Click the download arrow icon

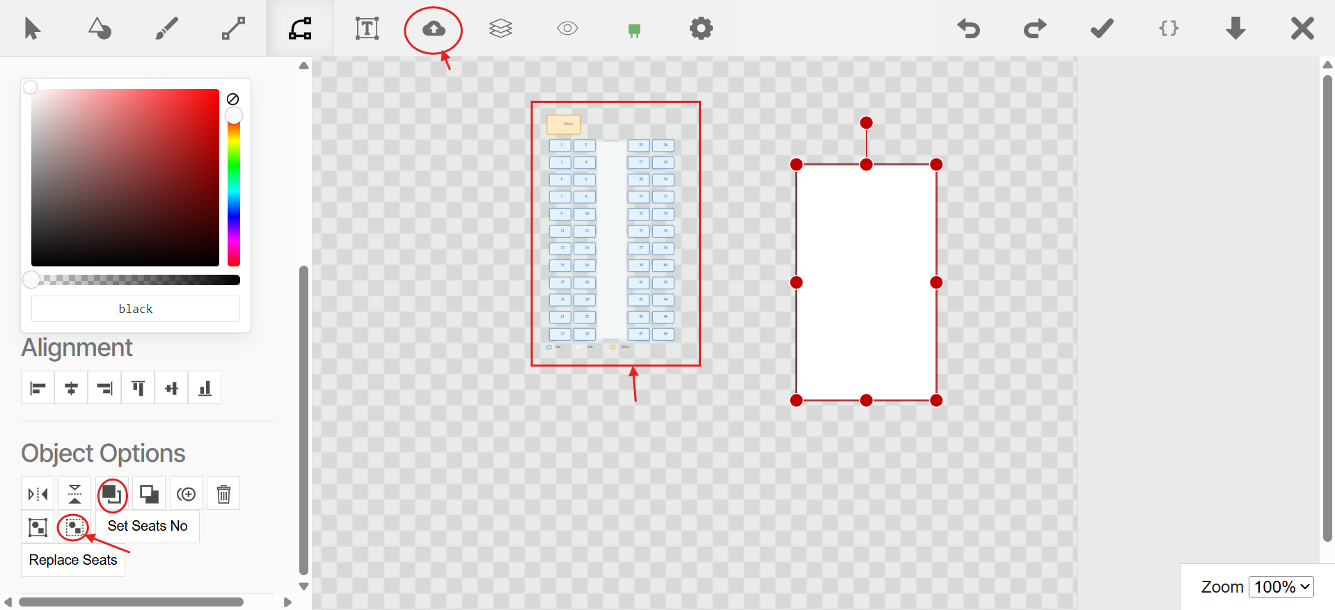pyautogui.click(x=1235, y=29)
